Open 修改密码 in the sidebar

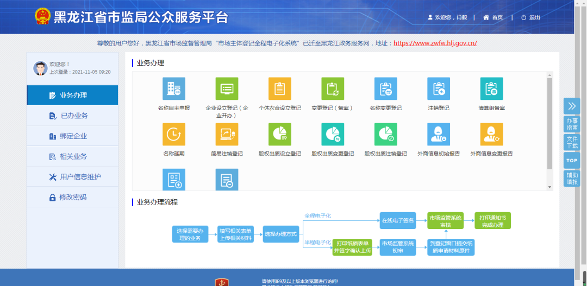pyautogui.click(x=72, y=197)
